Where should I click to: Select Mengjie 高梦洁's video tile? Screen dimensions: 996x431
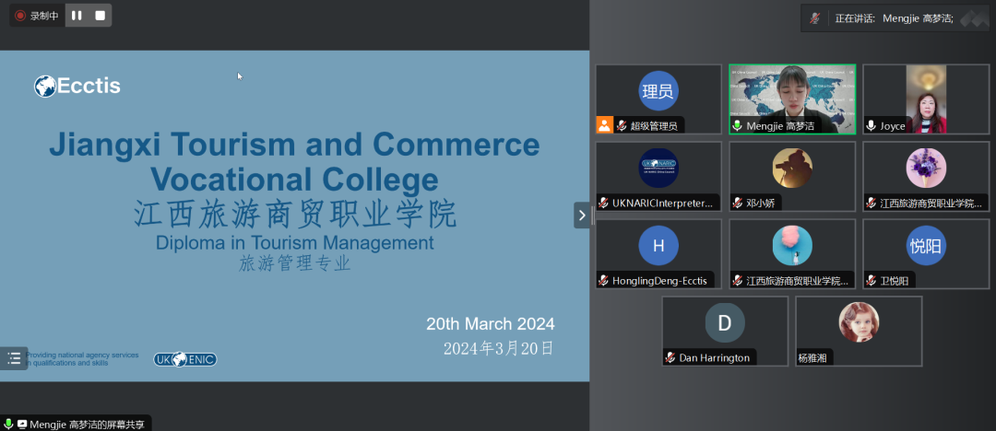point(792,99)
